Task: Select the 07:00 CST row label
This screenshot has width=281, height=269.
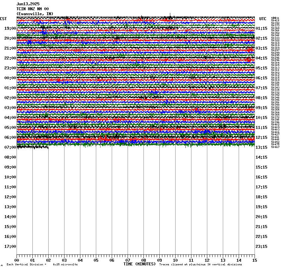Action: tap(10, 147)
